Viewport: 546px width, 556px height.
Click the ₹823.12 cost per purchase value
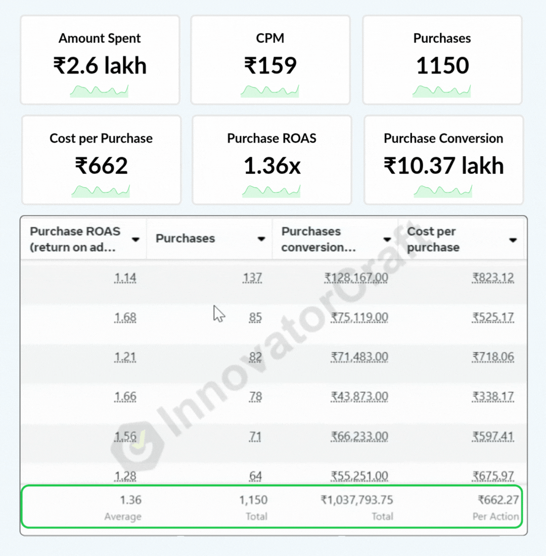tap(493, 277)
